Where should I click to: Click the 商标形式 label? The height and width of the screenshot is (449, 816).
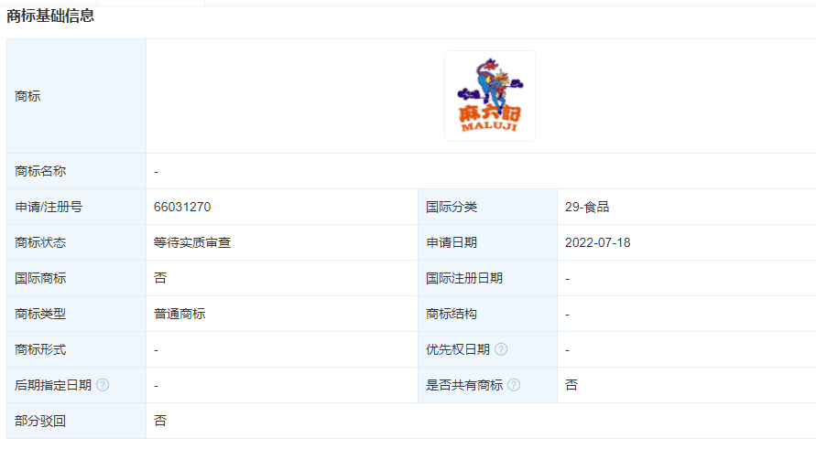pyautogui.click(x=40, y=349)
